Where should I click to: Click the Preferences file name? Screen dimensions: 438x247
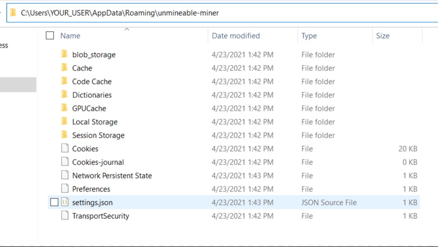click(91, 189)
